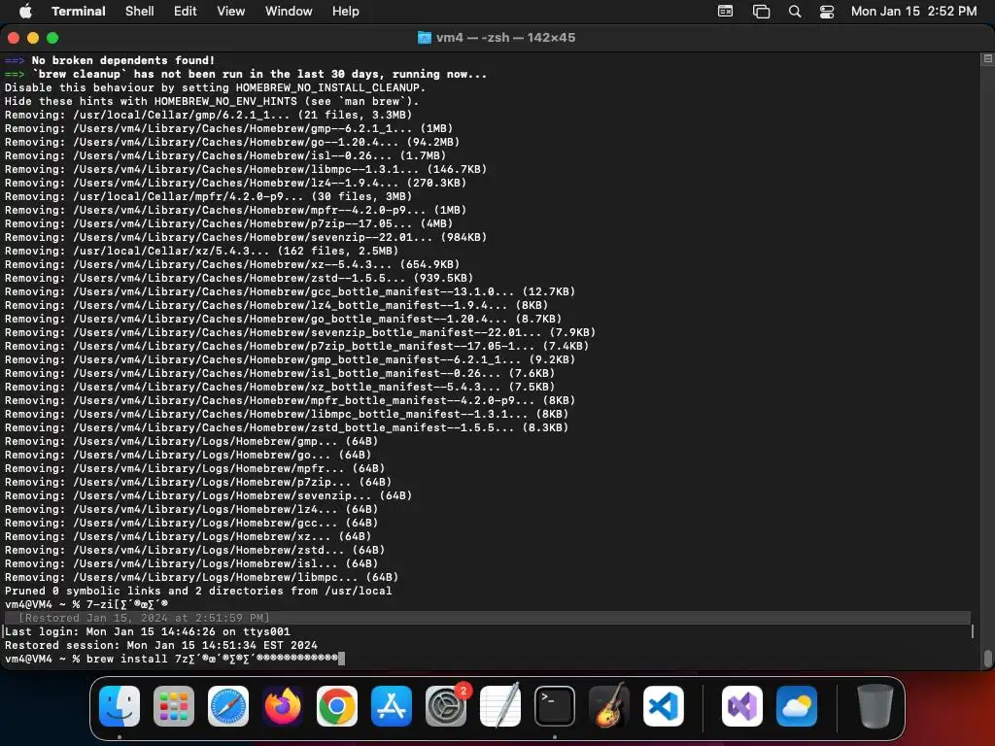Open the Terminal app menu
Screen dimensions: 995x746
(x=79, y=12)
